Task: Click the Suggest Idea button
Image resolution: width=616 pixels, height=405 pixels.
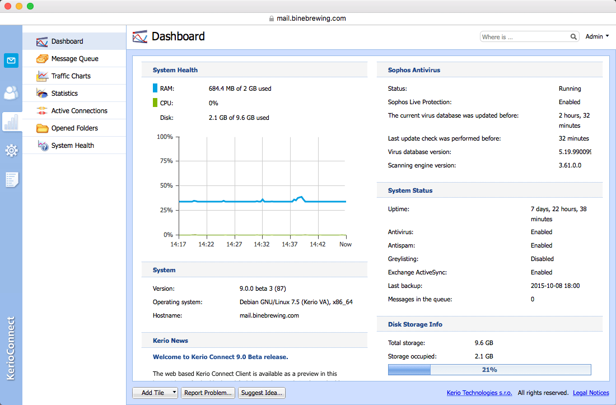Action: point(262,393)
